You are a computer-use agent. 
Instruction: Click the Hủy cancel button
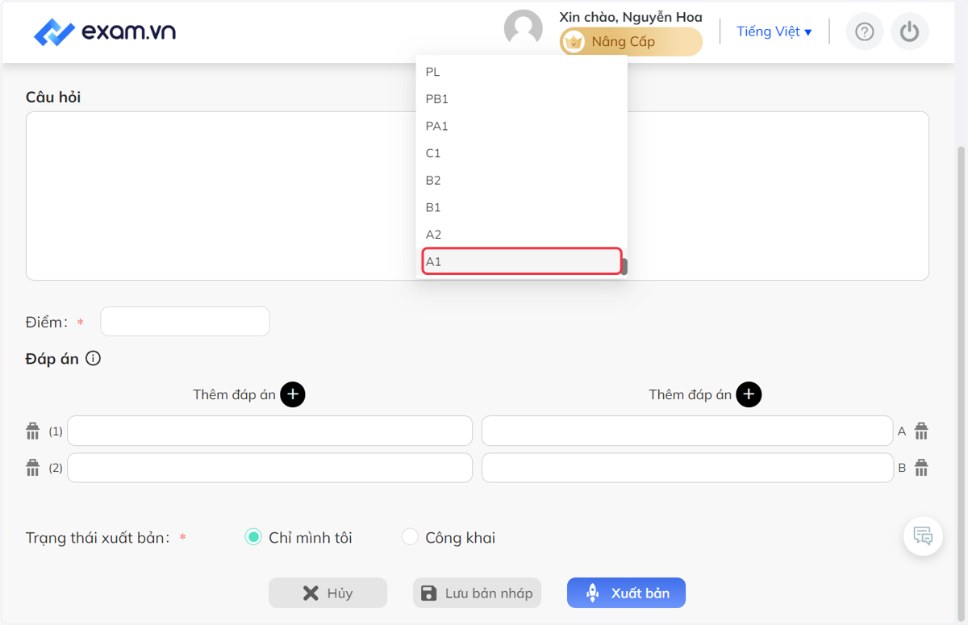pyautogui.click(x=328, y=593)
